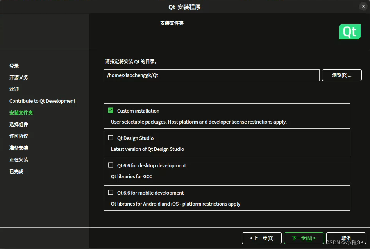The width and height of the screenshot is (370, 249).
Task: Select the 正在安装 step in sidebar
Action: click(x=19, y=159)
